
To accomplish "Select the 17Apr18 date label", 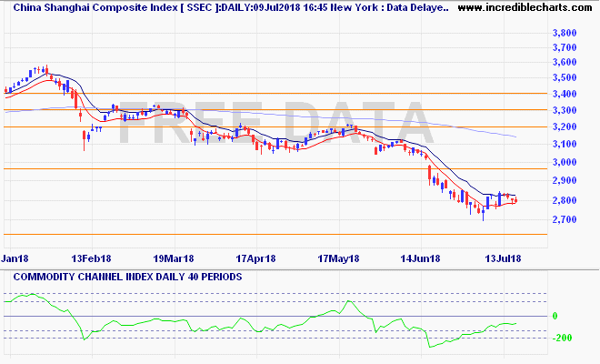I will (x=258, y=258).
